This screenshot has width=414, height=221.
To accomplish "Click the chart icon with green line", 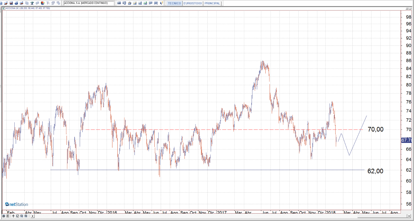I will click(x=145, y=3).
